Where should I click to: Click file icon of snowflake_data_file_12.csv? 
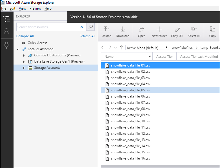[107, 134]
